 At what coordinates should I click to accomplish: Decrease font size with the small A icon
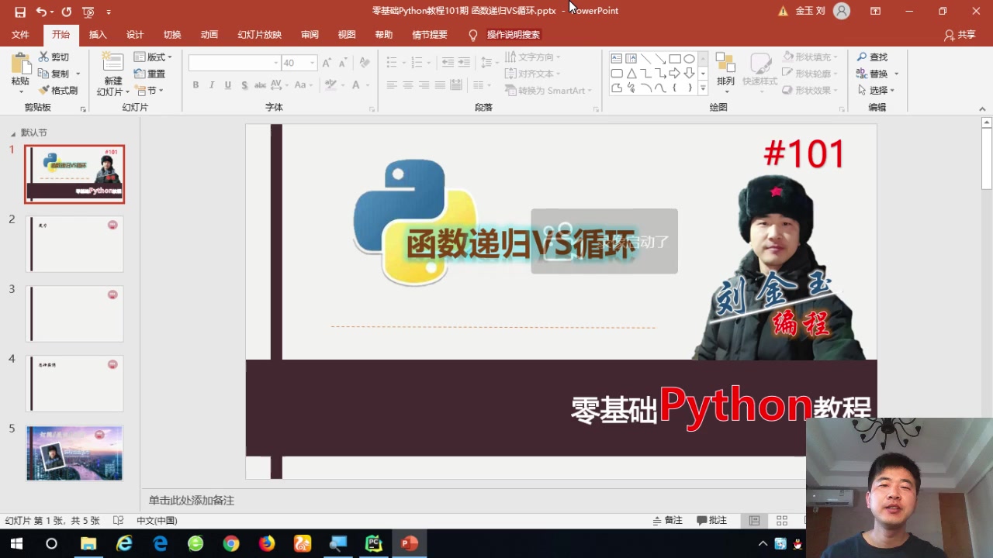point(342,63)
